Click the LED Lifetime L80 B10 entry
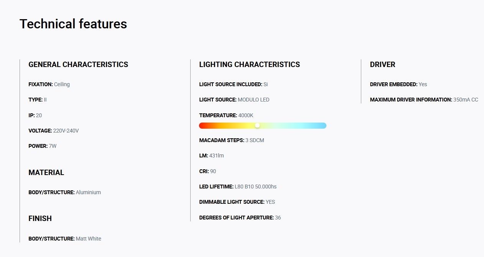The image size is (484, 257). [238, 187]
